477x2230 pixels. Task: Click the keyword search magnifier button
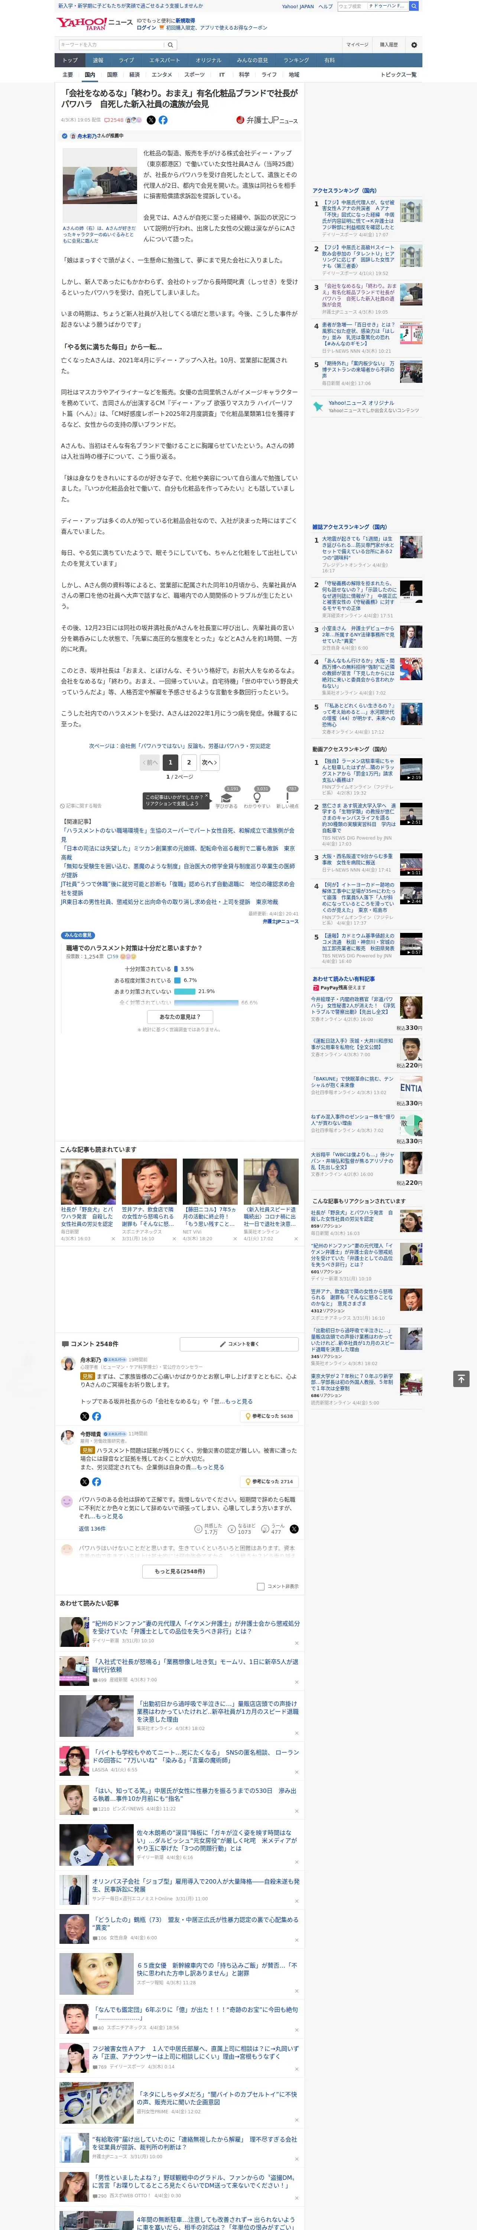[x=171, y=45]
